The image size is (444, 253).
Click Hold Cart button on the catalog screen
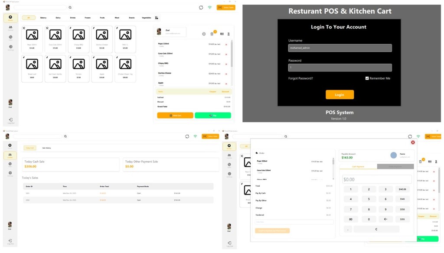pos(175,116)
